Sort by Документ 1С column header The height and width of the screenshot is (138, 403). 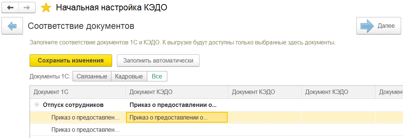tap(78, 92)
